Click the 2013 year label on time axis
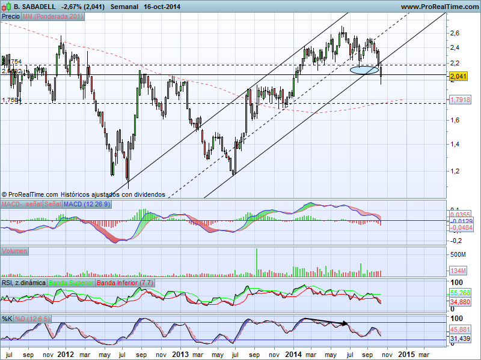 point(180,355)
